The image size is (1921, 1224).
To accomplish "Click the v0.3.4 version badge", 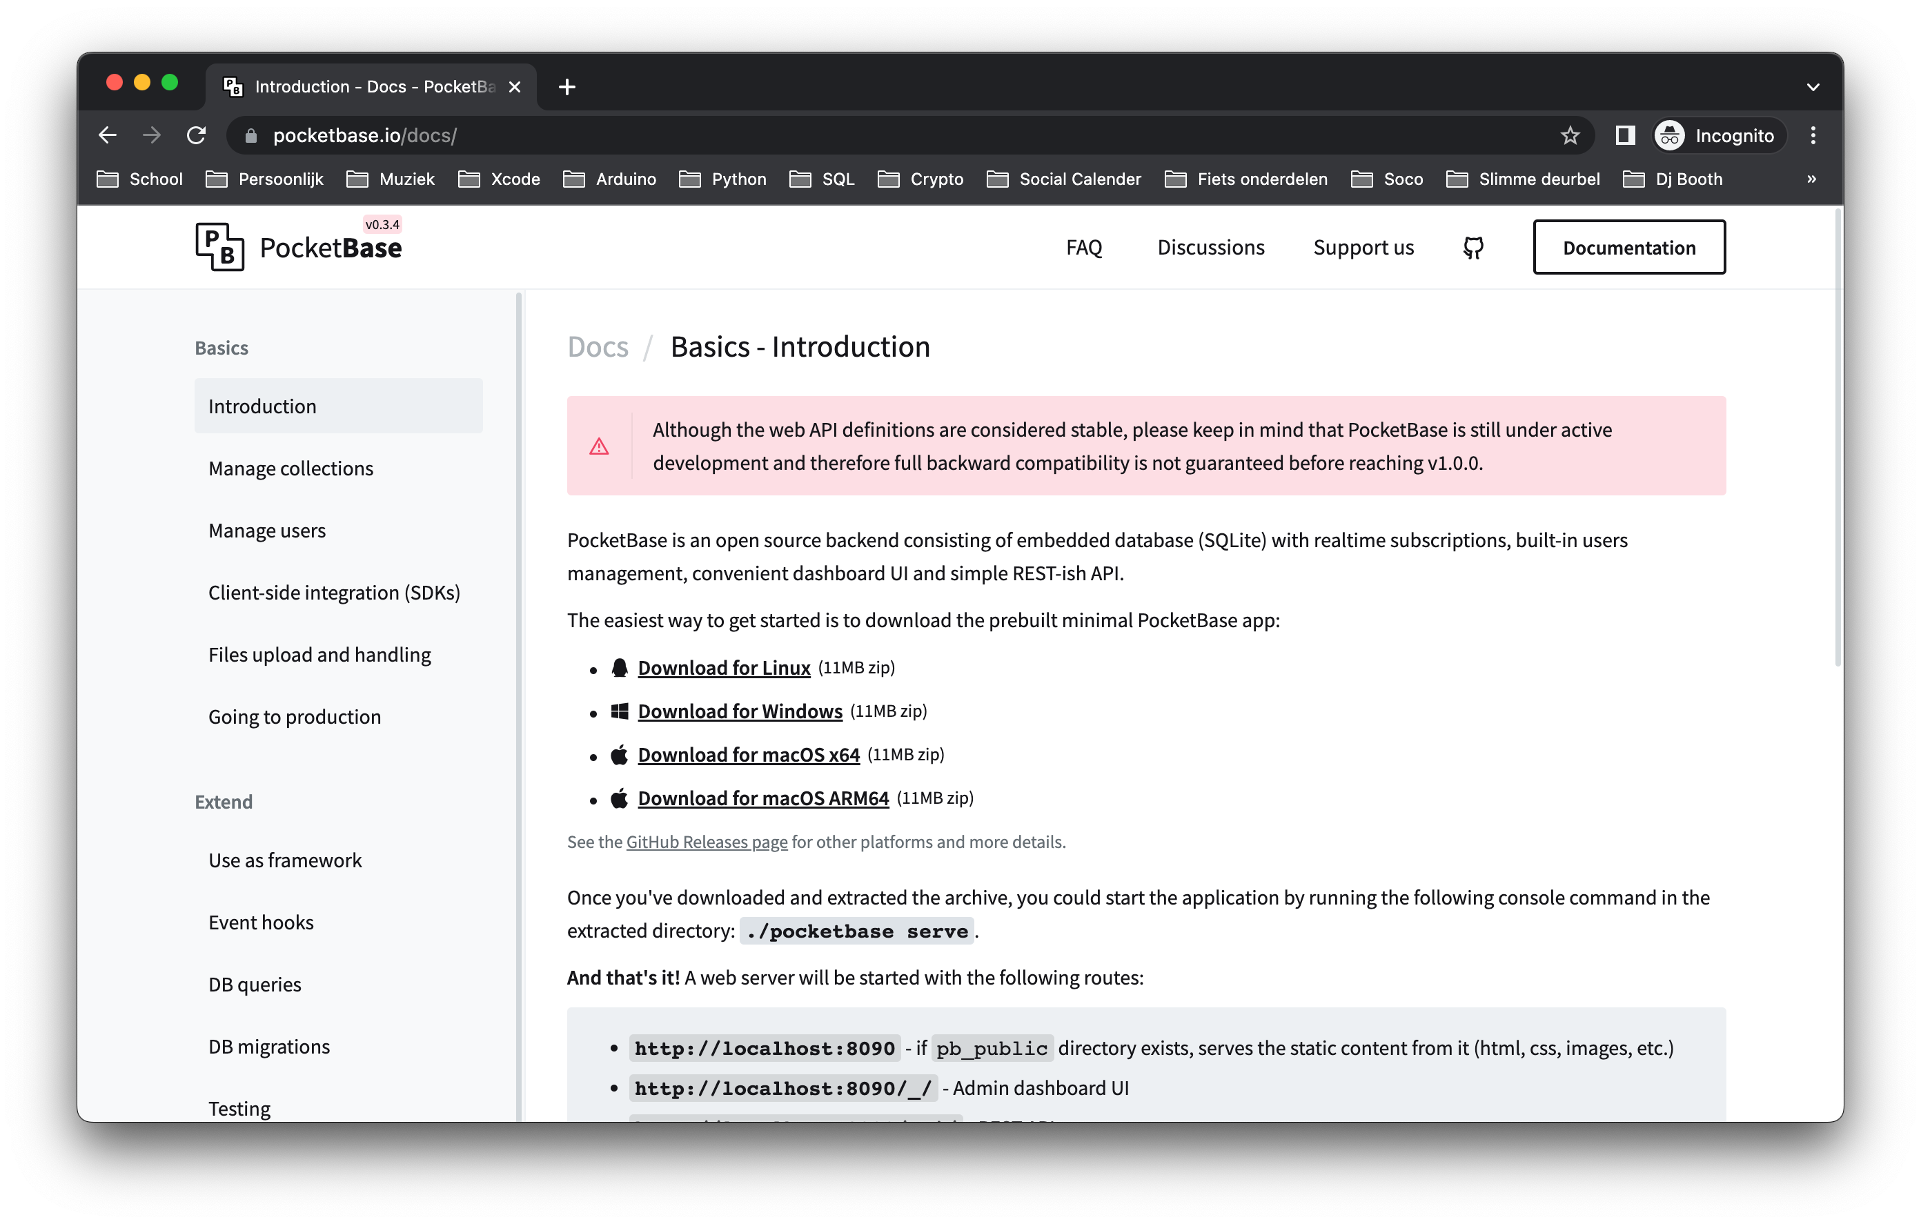I will tap(382, 225).
